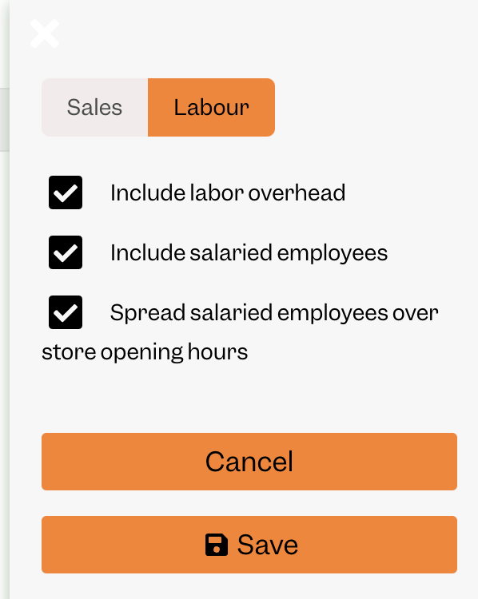Open the greyed-out Sales settings section
478x599 pixels.
(x=95, y=107)
